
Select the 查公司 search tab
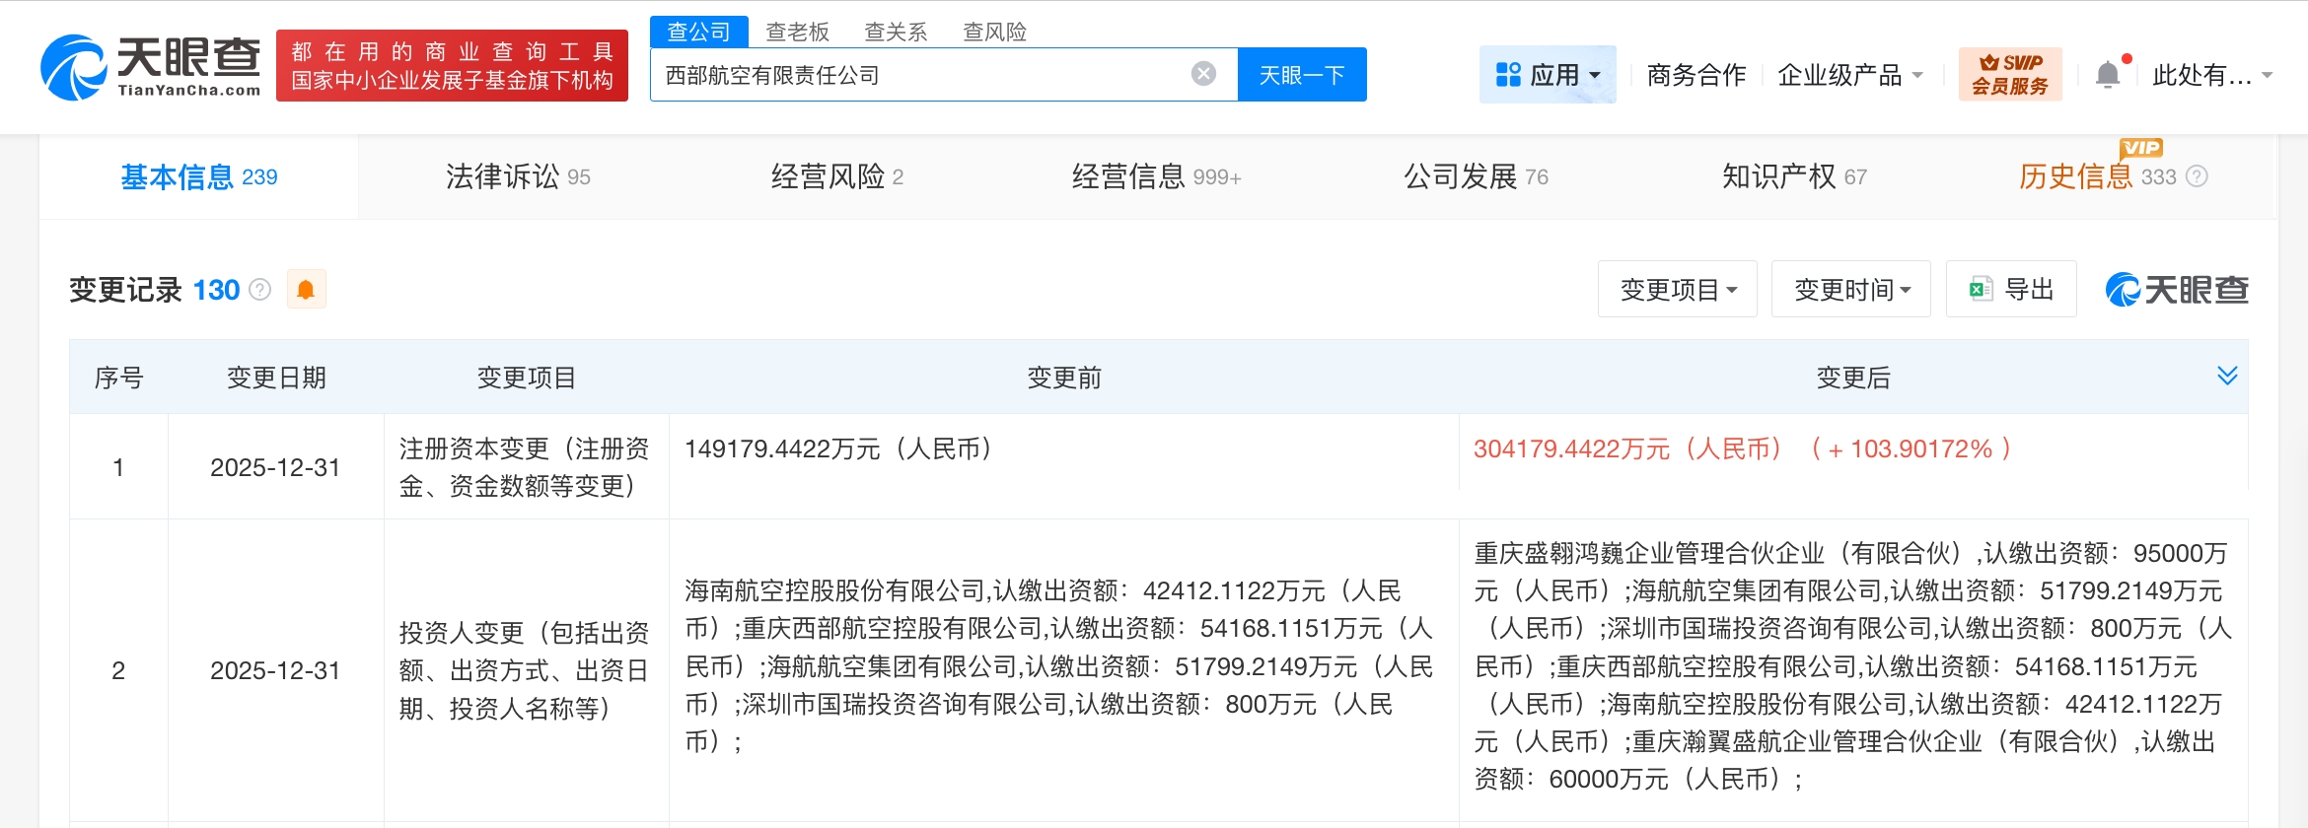coord(699,32)
